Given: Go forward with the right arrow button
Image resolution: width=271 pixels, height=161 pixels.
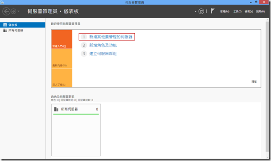Looking at the screenshot, I should tap(13, 11).
